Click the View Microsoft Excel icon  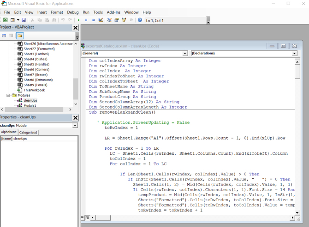tap(5, 20)
